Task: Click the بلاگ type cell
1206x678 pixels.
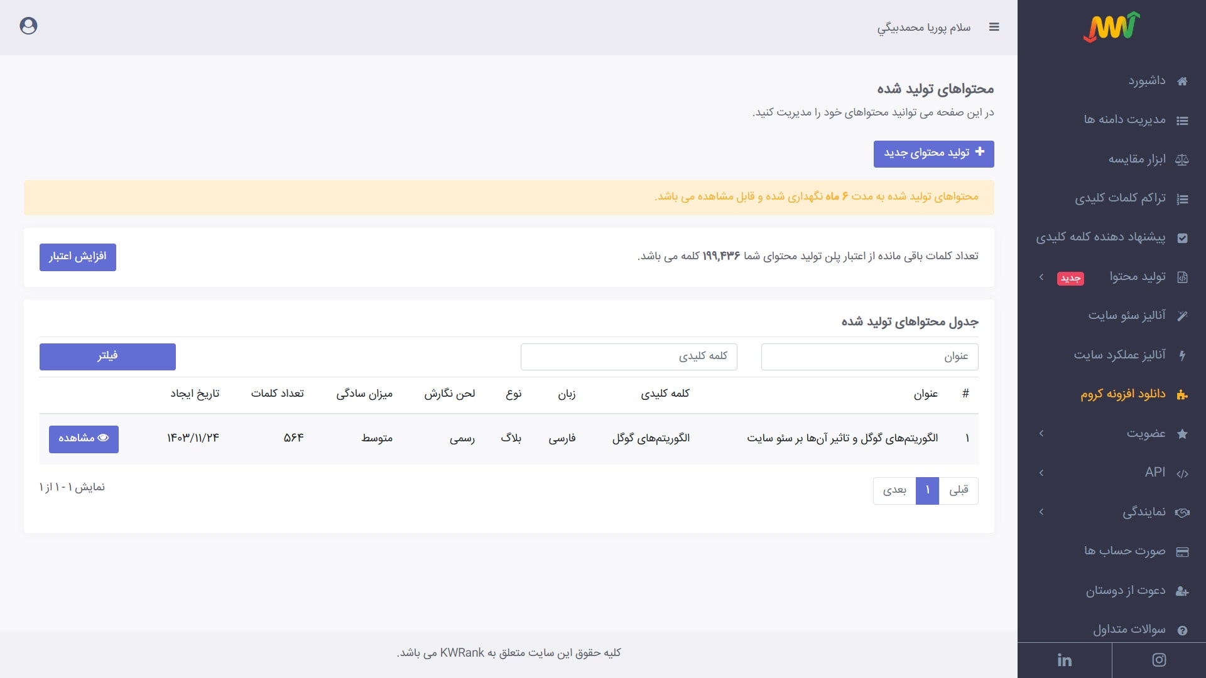Action: (x=511, y=438)
